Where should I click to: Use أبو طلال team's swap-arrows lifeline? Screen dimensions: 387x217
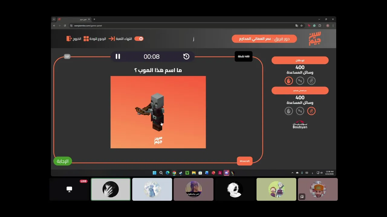tap(300, 81)
